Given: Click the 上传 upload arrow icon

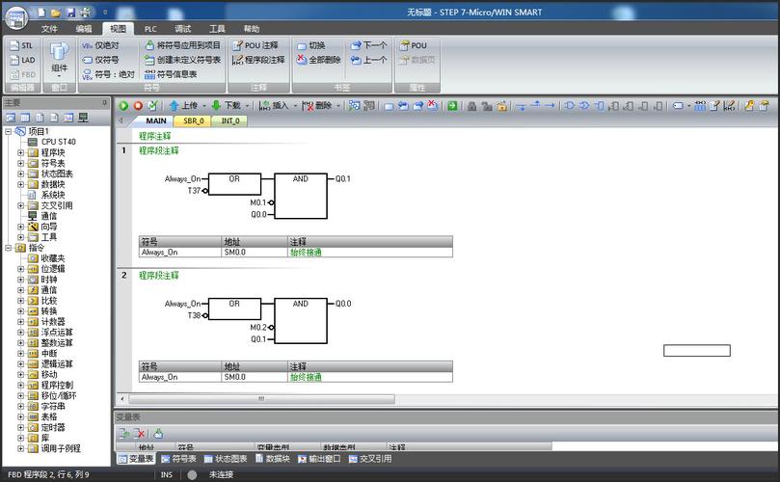Looking at the screenshot, I should point(175,105).
